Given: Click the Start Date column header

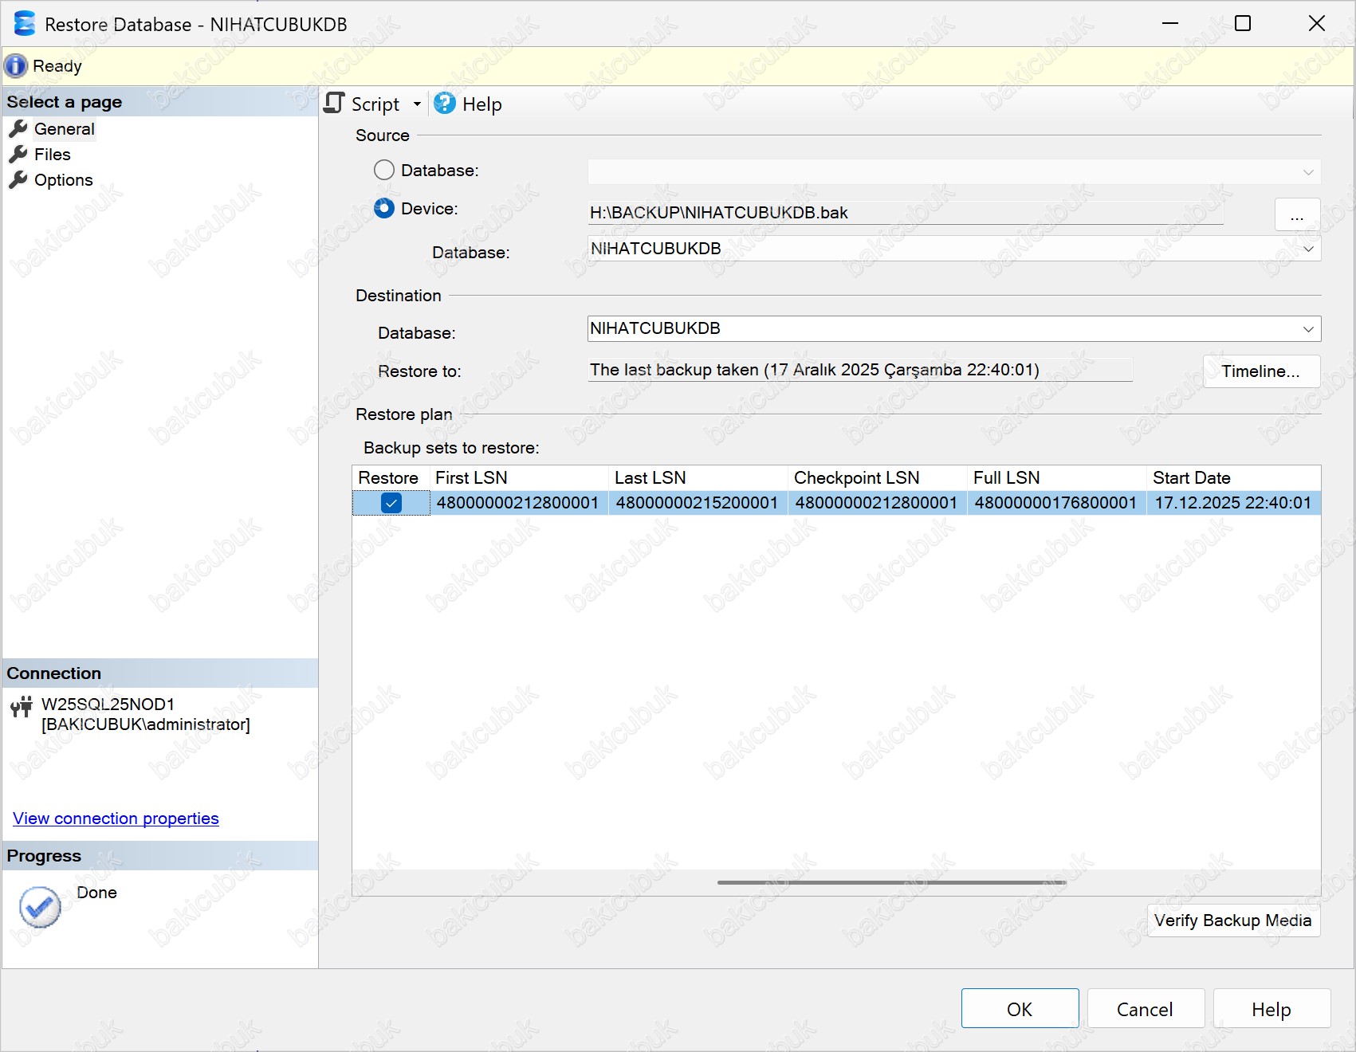Looking at the screenshot, I should tap(1191, 478).
